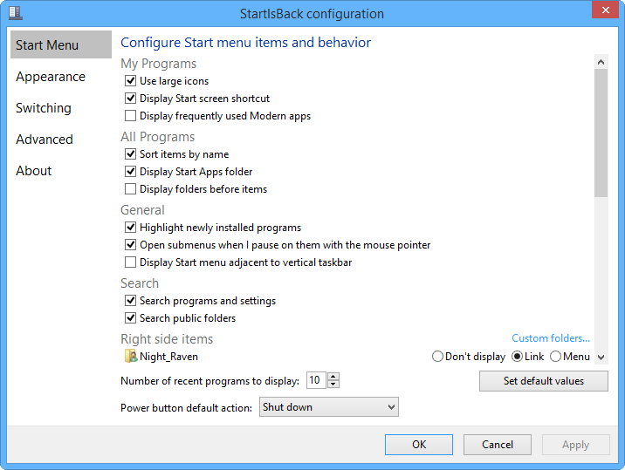Image resolution: width=625 pixels, height=470 pixels.
Task: Click the Night_Raven user folder icon
Action: (131, 356)
